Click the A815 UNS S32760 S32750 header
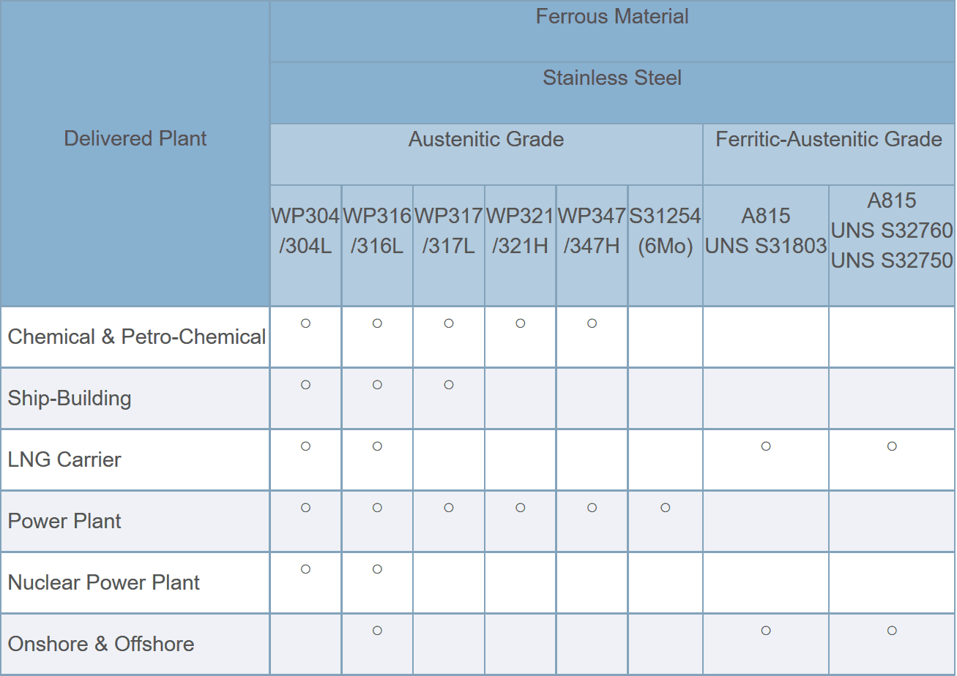The width and height of the screenshot is (957, 676). coord(892,230)
